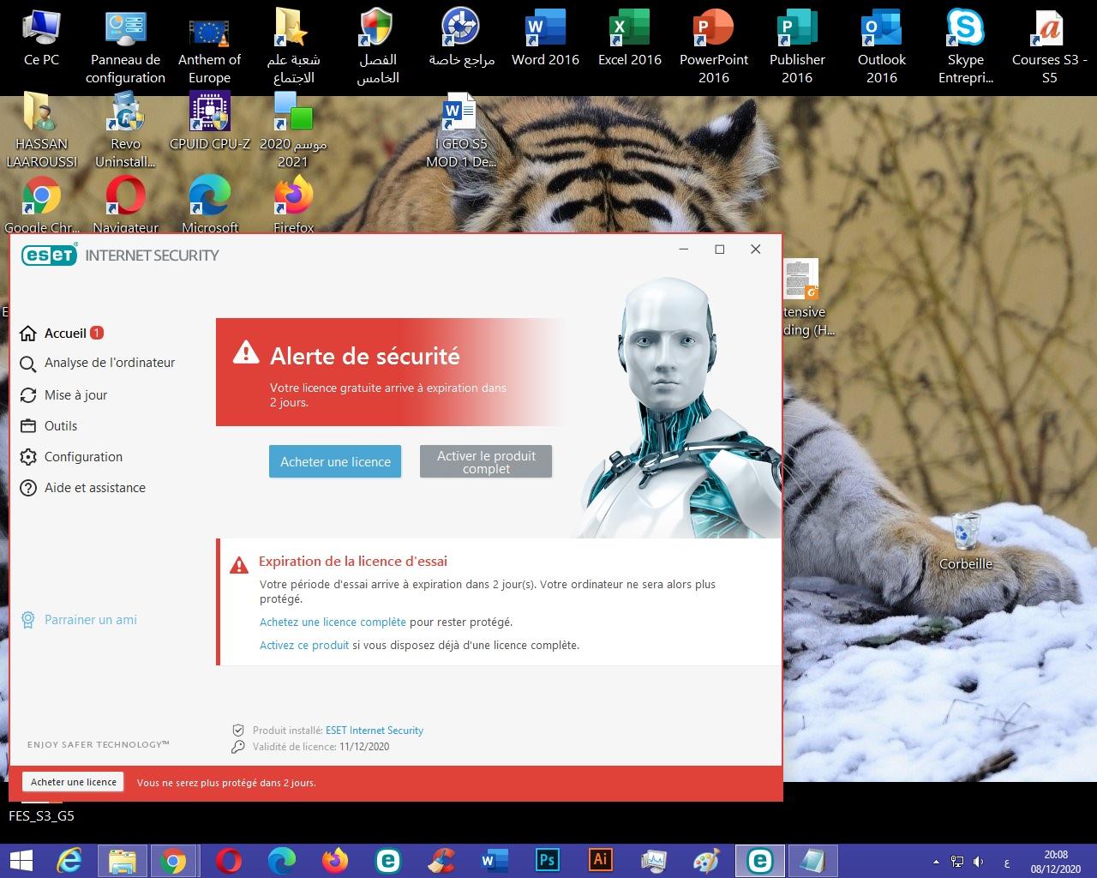1097x878 pixels.
Task: Select the HASSAN LAAROUSSI user folder icon
Action: pyautogui.click(x=41, y=130)
